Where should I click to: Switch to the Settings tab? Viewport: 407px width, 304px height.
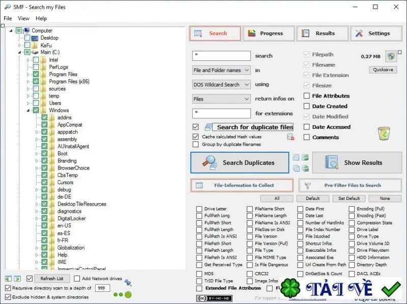[376, 33]
